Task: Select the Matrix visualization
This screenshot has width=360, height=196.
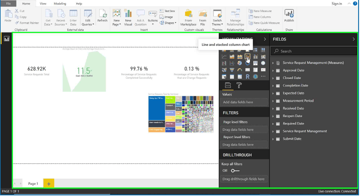Action: coord(240,77)
